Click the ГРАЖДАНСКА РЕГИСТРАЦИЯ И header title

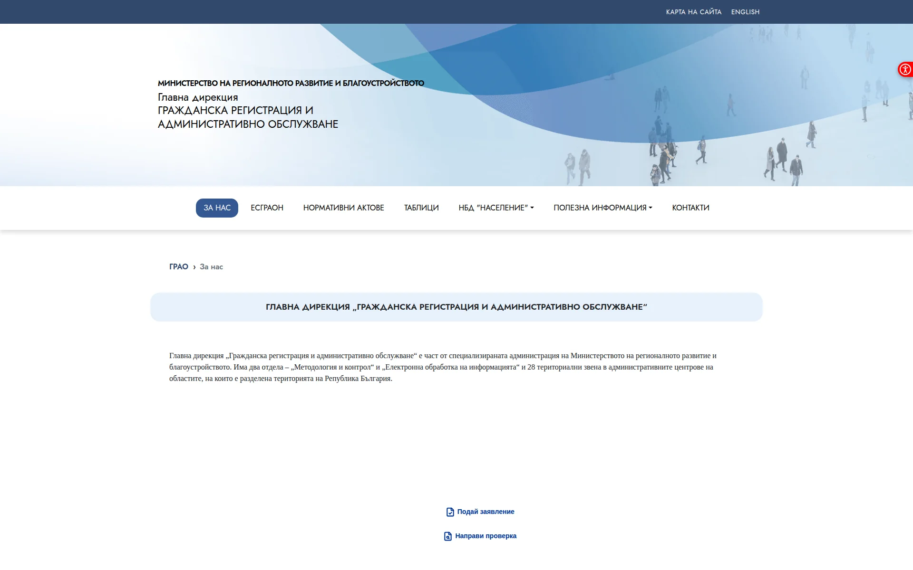coord(235,111)
